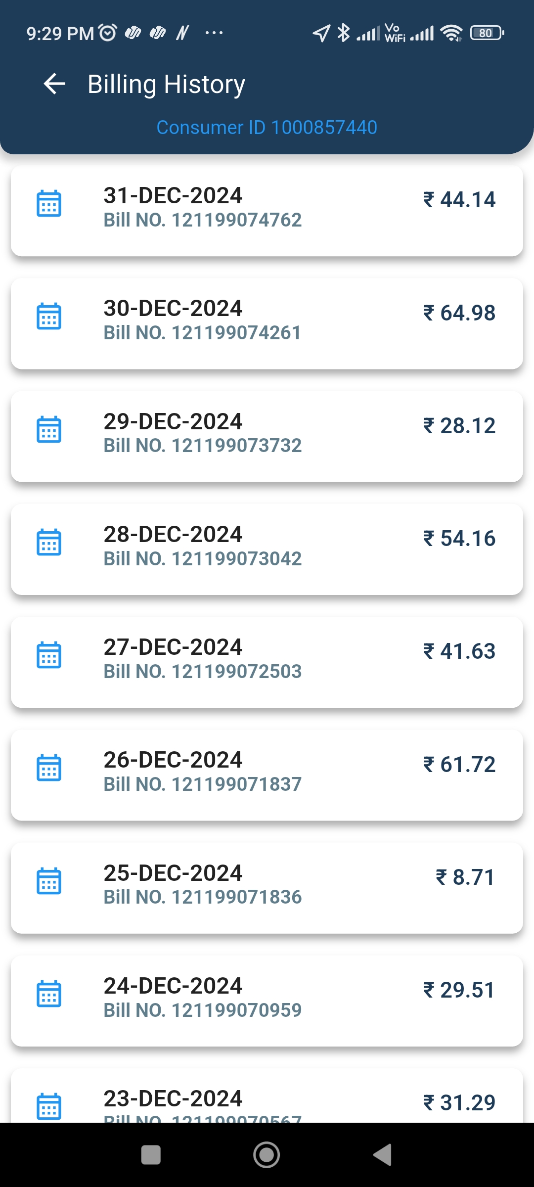Viewport: 534px width, 1187px height.
Task: Select the ₹ 54.16 bill amount
Action: pos(459,539)
